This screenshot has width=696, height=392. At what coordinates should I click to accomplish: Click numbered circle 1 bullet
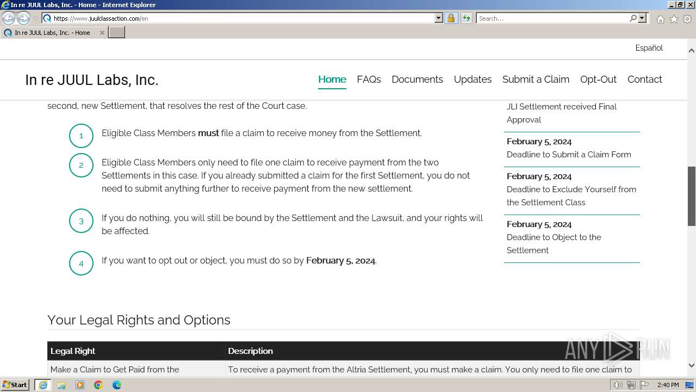(x=81, y=136)
